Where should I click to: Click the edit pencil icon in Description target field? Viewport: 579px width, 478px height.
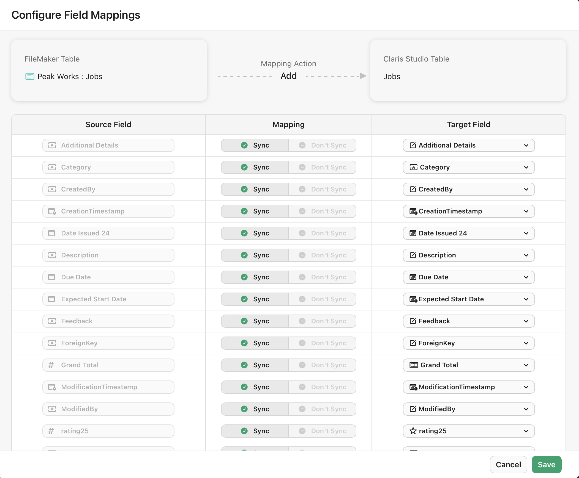pos(413,255)
